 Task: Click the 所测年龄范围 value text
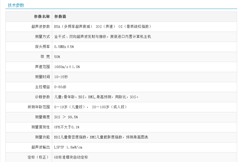(90, 107)
